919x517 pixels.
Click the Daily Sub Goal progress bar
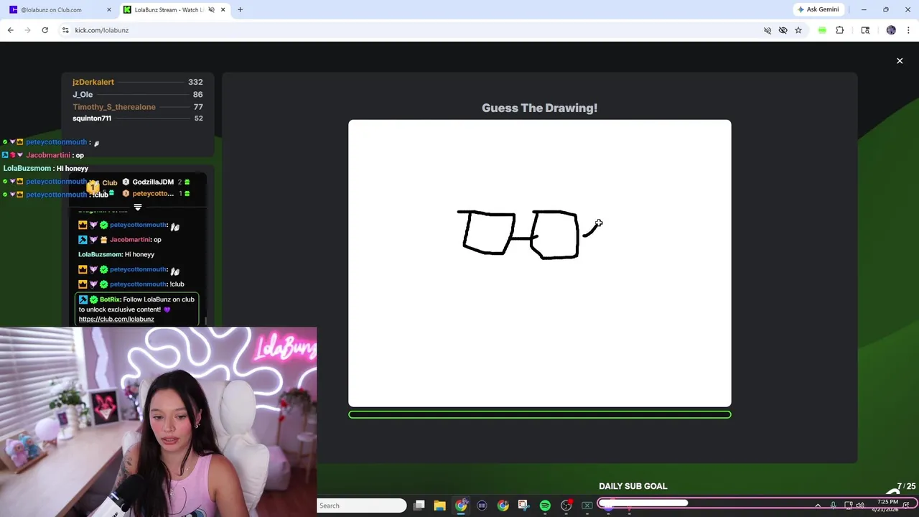click(757, 503)
